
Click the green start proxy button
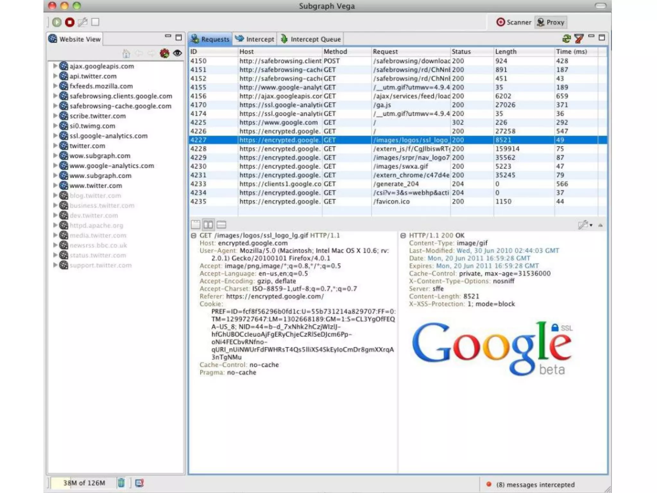pyautogui.click(x=57, y=22)
